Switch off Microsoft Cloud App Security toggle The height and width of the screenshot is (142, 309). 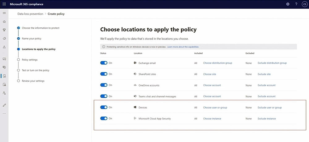pos(104,118)
